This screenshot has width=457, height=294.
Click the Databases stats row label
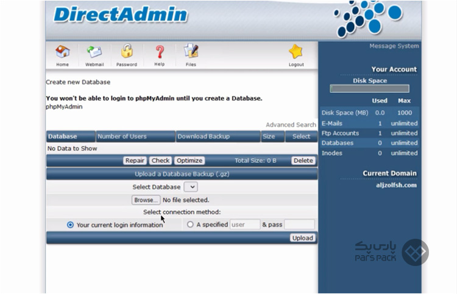pyautogui.click(x=337, y=143)
